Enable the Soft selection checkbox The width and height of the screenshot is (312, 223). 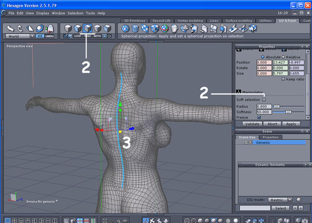click(x=264, y=99)
